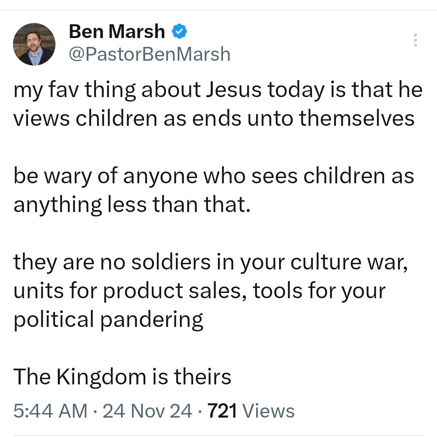Open the Ben Marsh display name link

117,32
